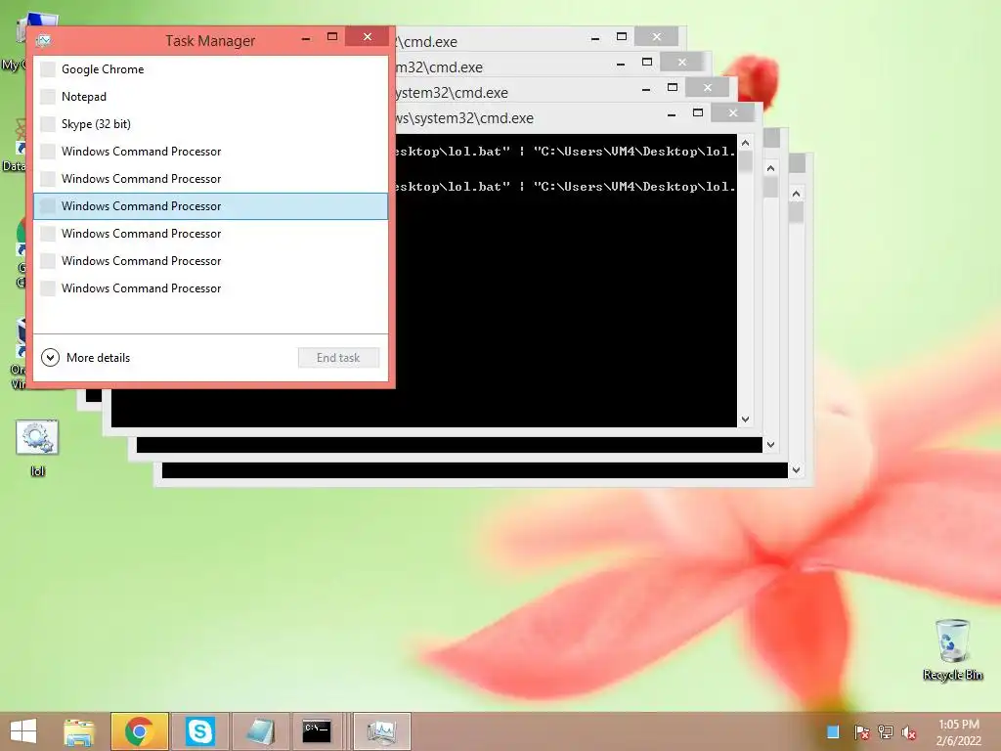Minimize the m32\cmd.exe window

click(x=621, y=64)
